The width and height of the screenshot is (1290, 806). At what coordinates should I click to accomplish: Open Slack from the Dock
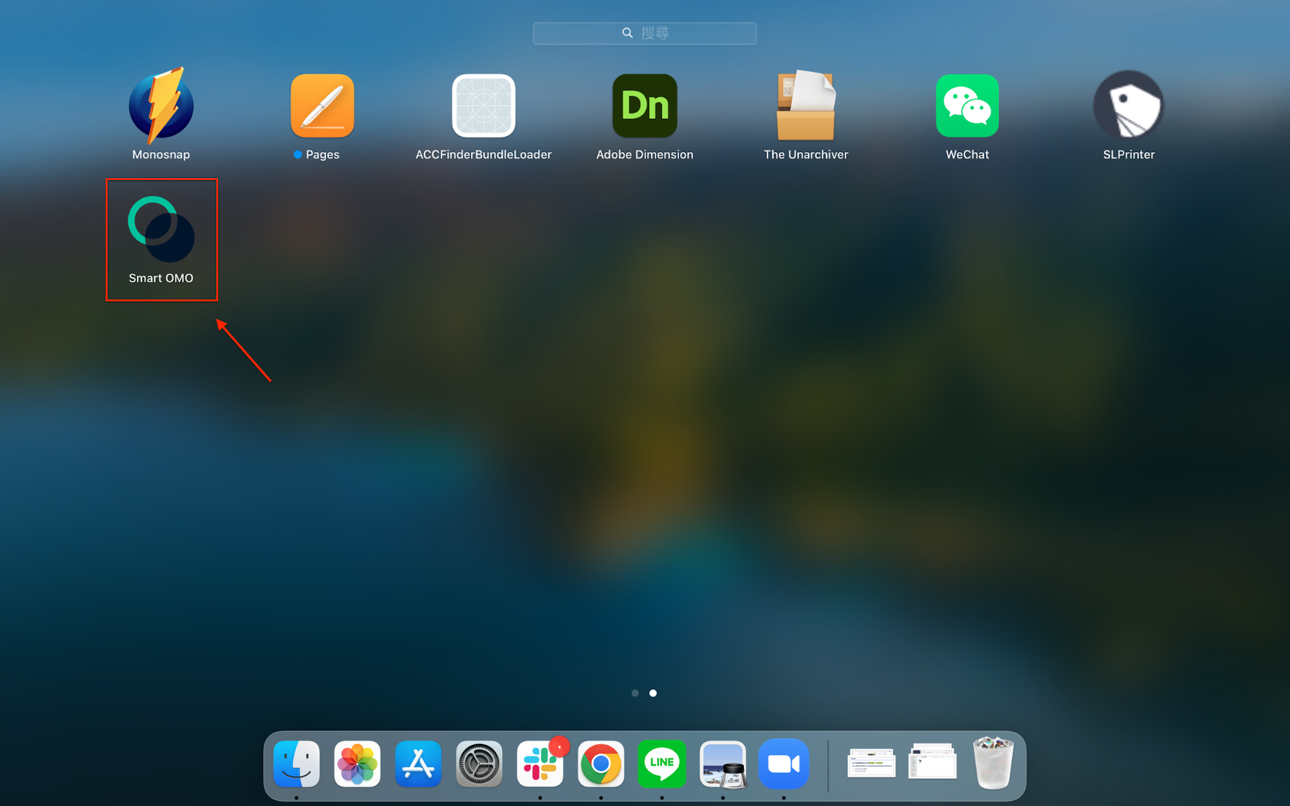point(540,764)
